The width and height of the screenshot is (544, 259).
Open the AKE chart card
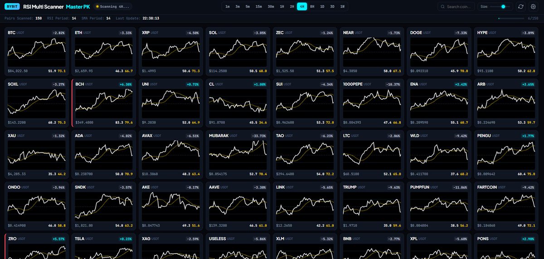(170, 205)
